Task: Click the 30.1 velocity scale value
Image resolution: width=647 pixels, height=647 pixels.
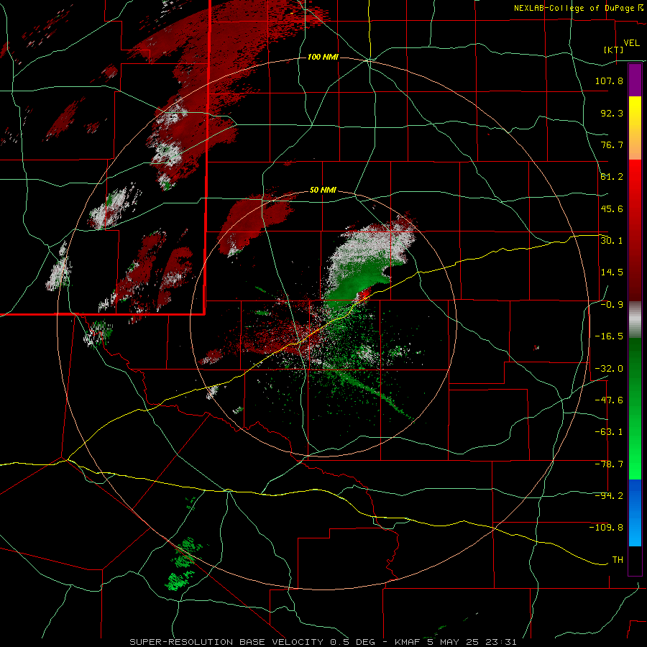Action: click(x=612, y=241)
